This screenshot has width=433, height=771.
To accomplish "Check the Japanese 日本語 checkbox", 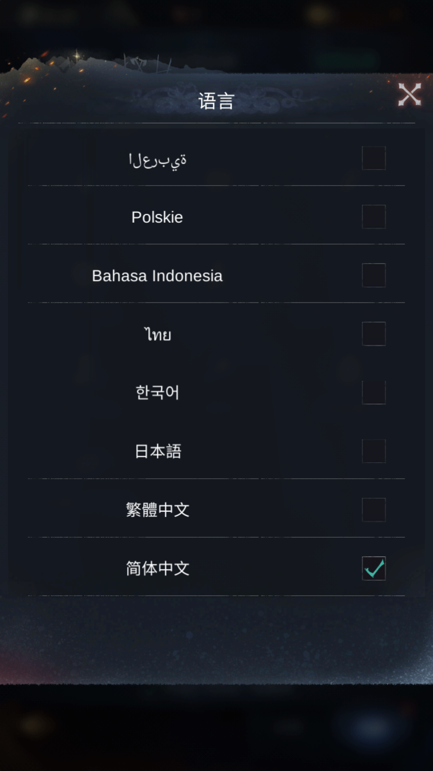I will point(374,451).
